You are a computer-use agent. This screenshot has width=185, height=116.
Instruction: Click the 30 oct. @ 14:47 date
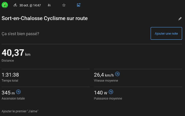point(30,5)
